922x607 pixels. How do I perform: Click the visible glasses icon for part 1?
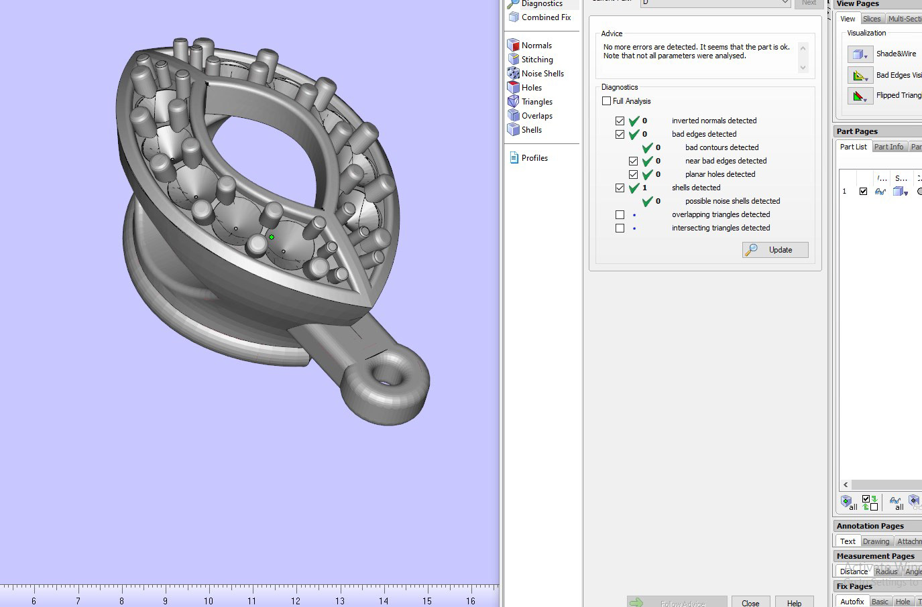pyautogui.click(x=880, y=192)
